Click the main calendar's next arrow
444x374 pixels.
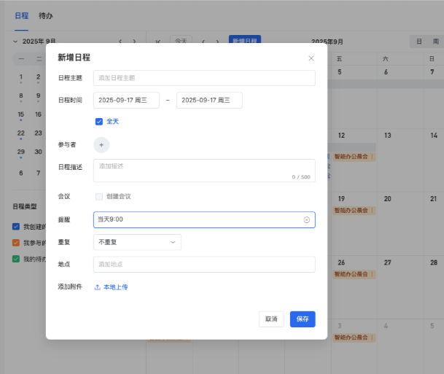point(218,42)
